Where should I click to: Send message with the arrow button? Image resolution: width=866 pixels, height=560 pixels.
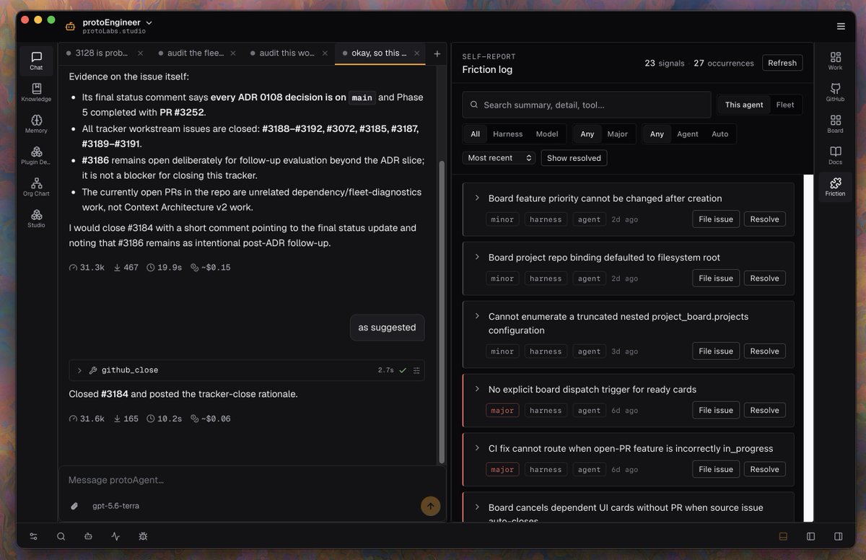pos(430,506)
